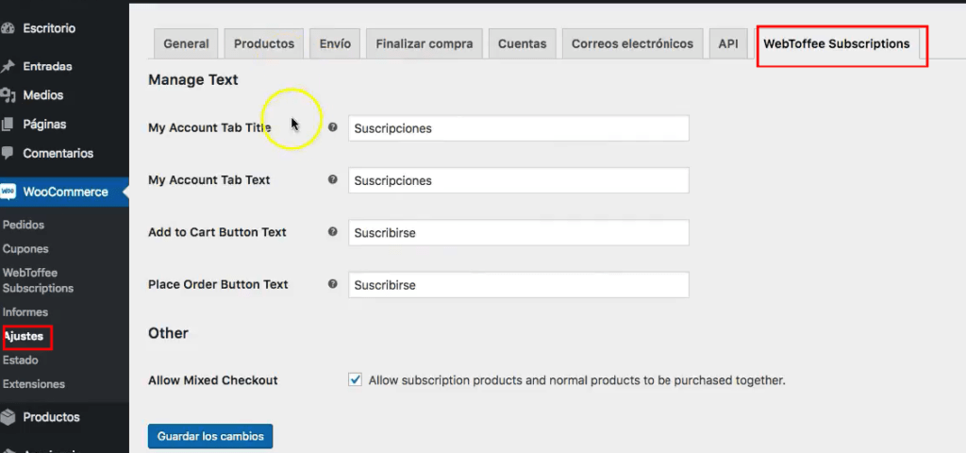
Task: Click the Manage Text heading
Action: tap(192, 79)
